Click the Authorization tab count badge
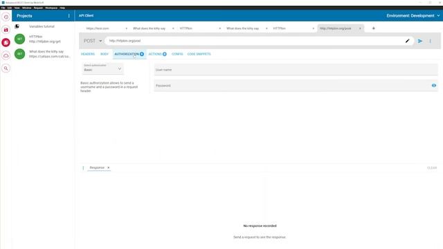Image resolution: width=443 pixels, height=249 pixels. click(142, 54)
